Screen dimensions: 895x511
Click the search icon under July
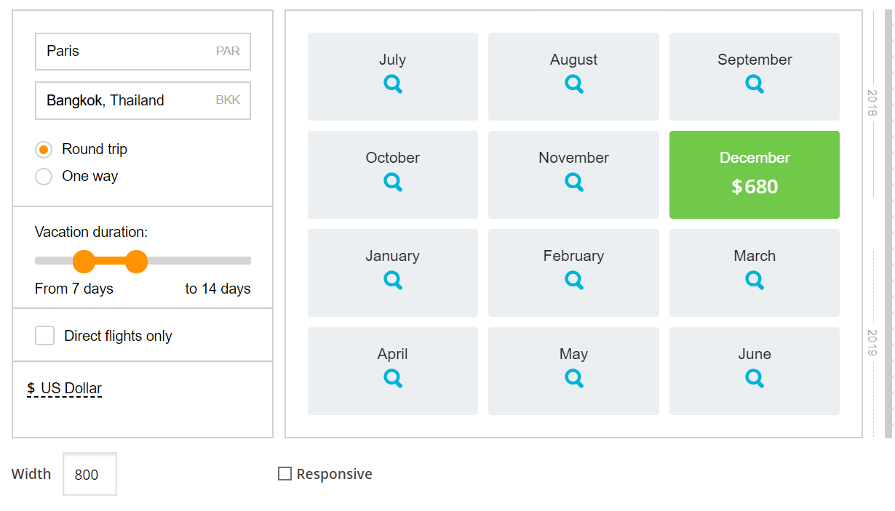[x=393, y=84]
